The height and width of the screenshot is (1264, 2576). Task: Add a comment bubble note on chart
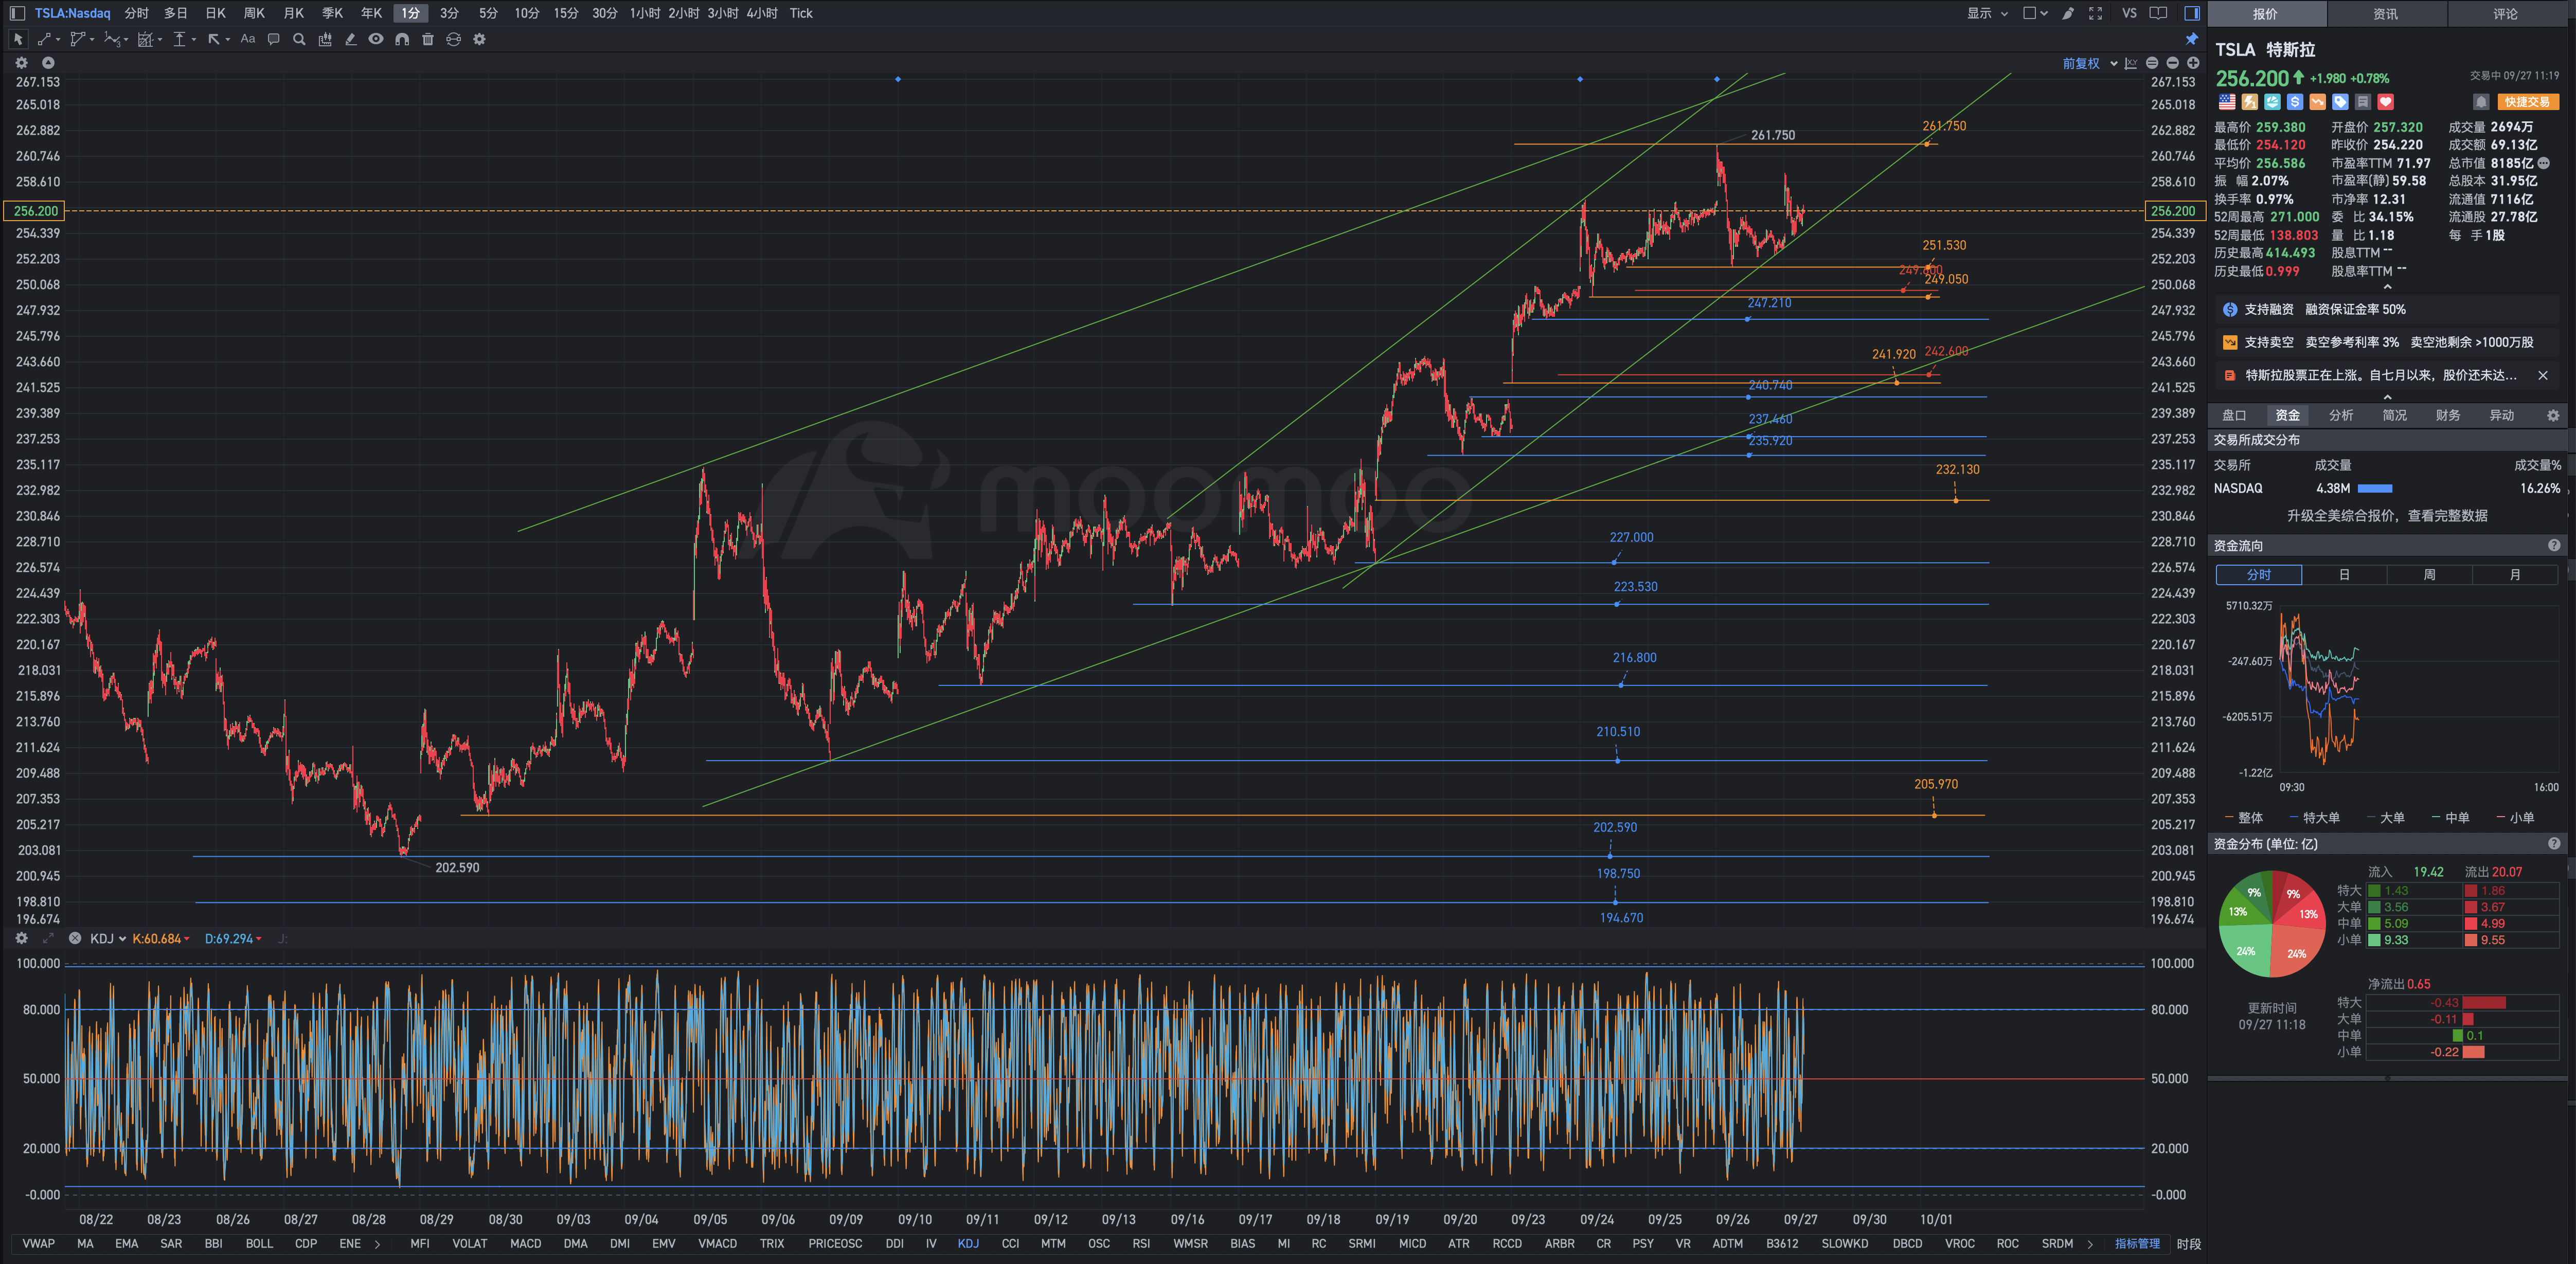(x=273, y=39)
